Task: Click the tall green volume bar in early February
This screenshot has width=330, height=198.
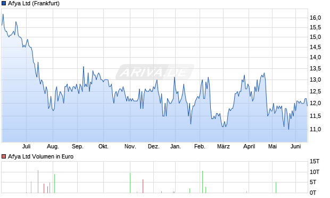Action: click(x=202, y=182)
